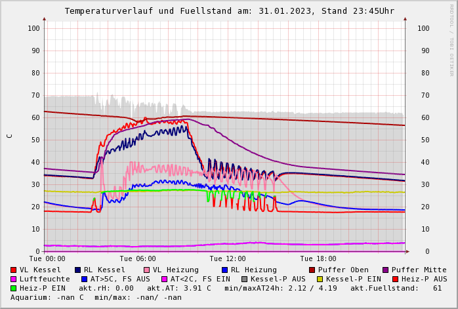The height and width of the screenshot is (309, 458).
Task: Click the blue RL Heizung legend swatch
Action: click(224, 270)
